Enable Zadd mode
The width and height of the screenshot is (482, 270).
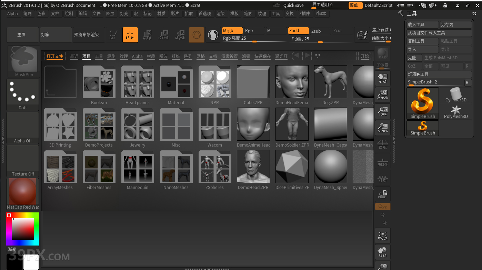click(x=299, y=31)
